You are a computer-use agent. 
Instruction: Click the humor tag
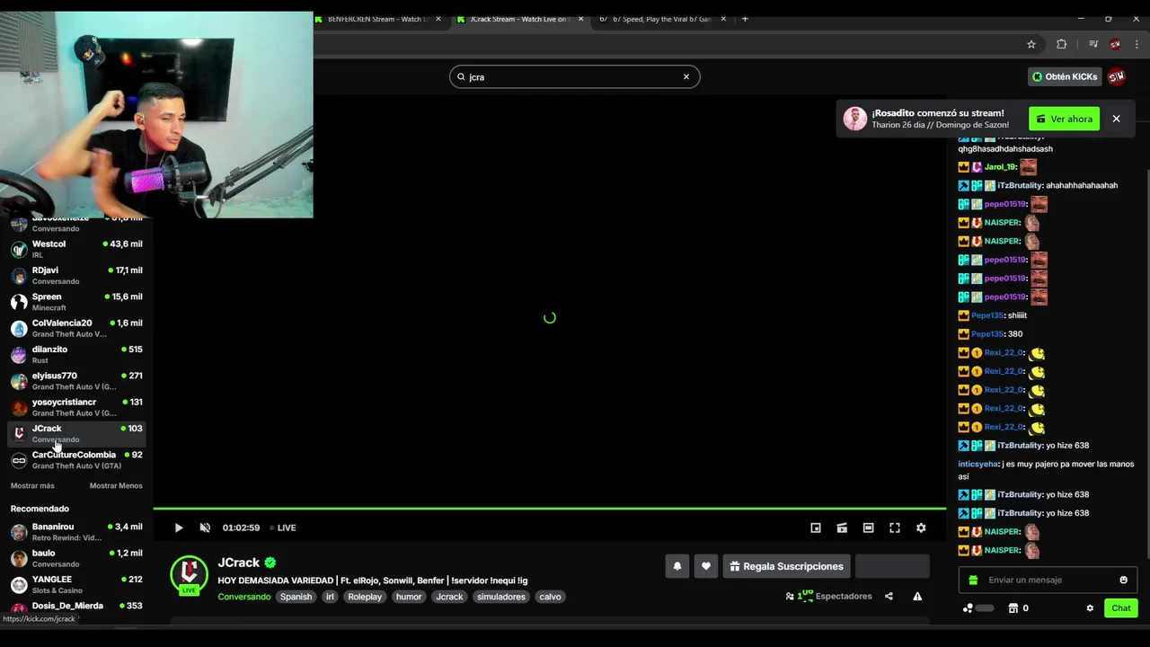tap(409, 597)
